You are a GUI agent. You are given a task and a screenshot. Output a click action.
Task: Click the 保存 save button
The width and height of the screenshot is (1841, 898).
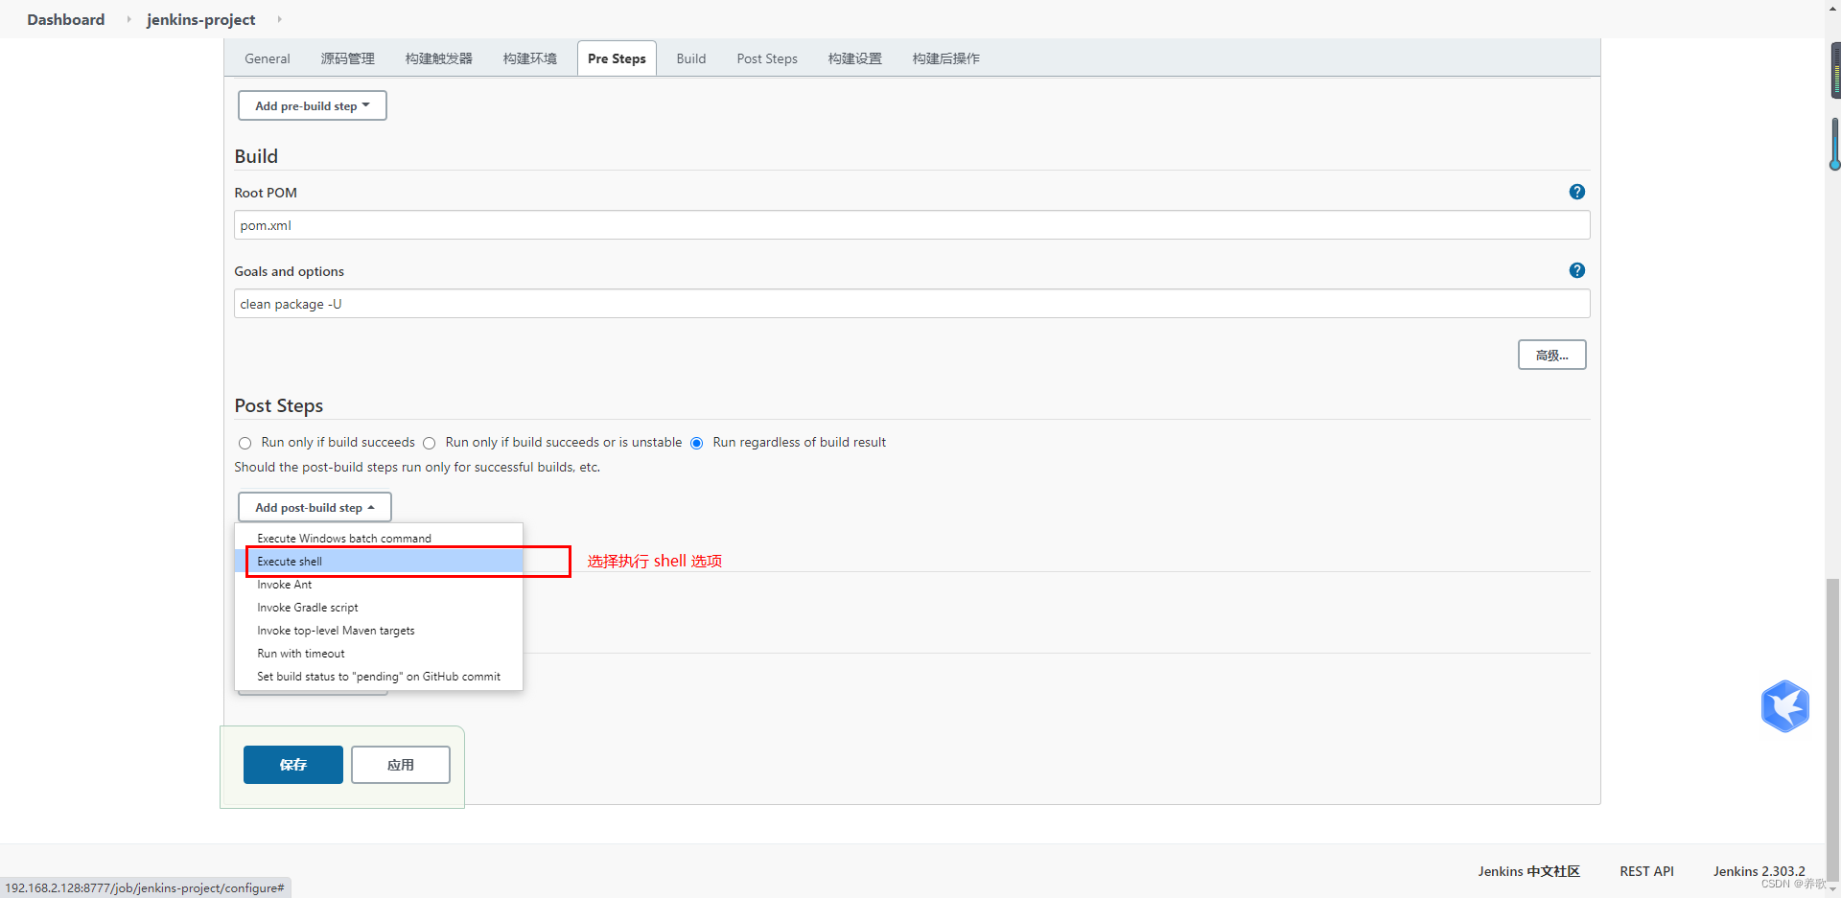point(292,765)
